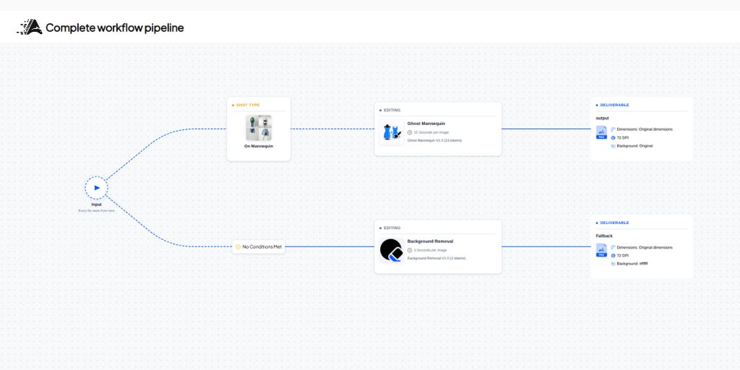Click the clock icon in Ghost Mannequin card
The height and width of the screenshot is (370, 740).
click(x=410, y=133)
